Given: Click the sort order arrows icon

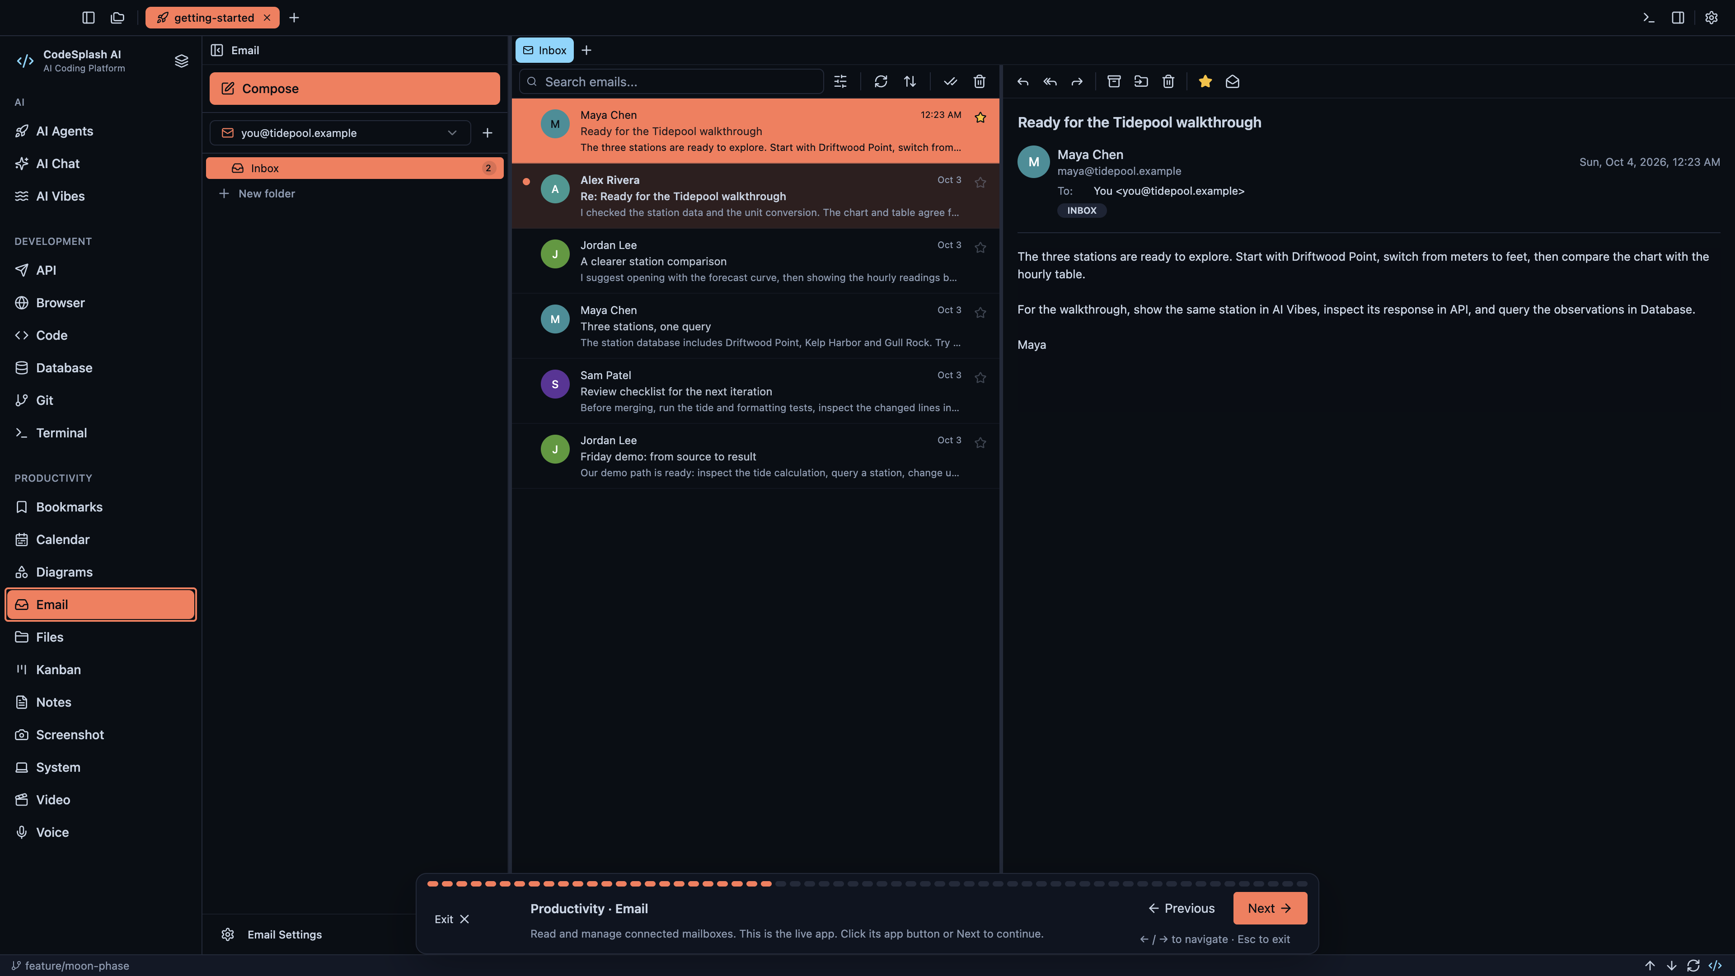Looking at the screenshot, I should tap(909, 81).
